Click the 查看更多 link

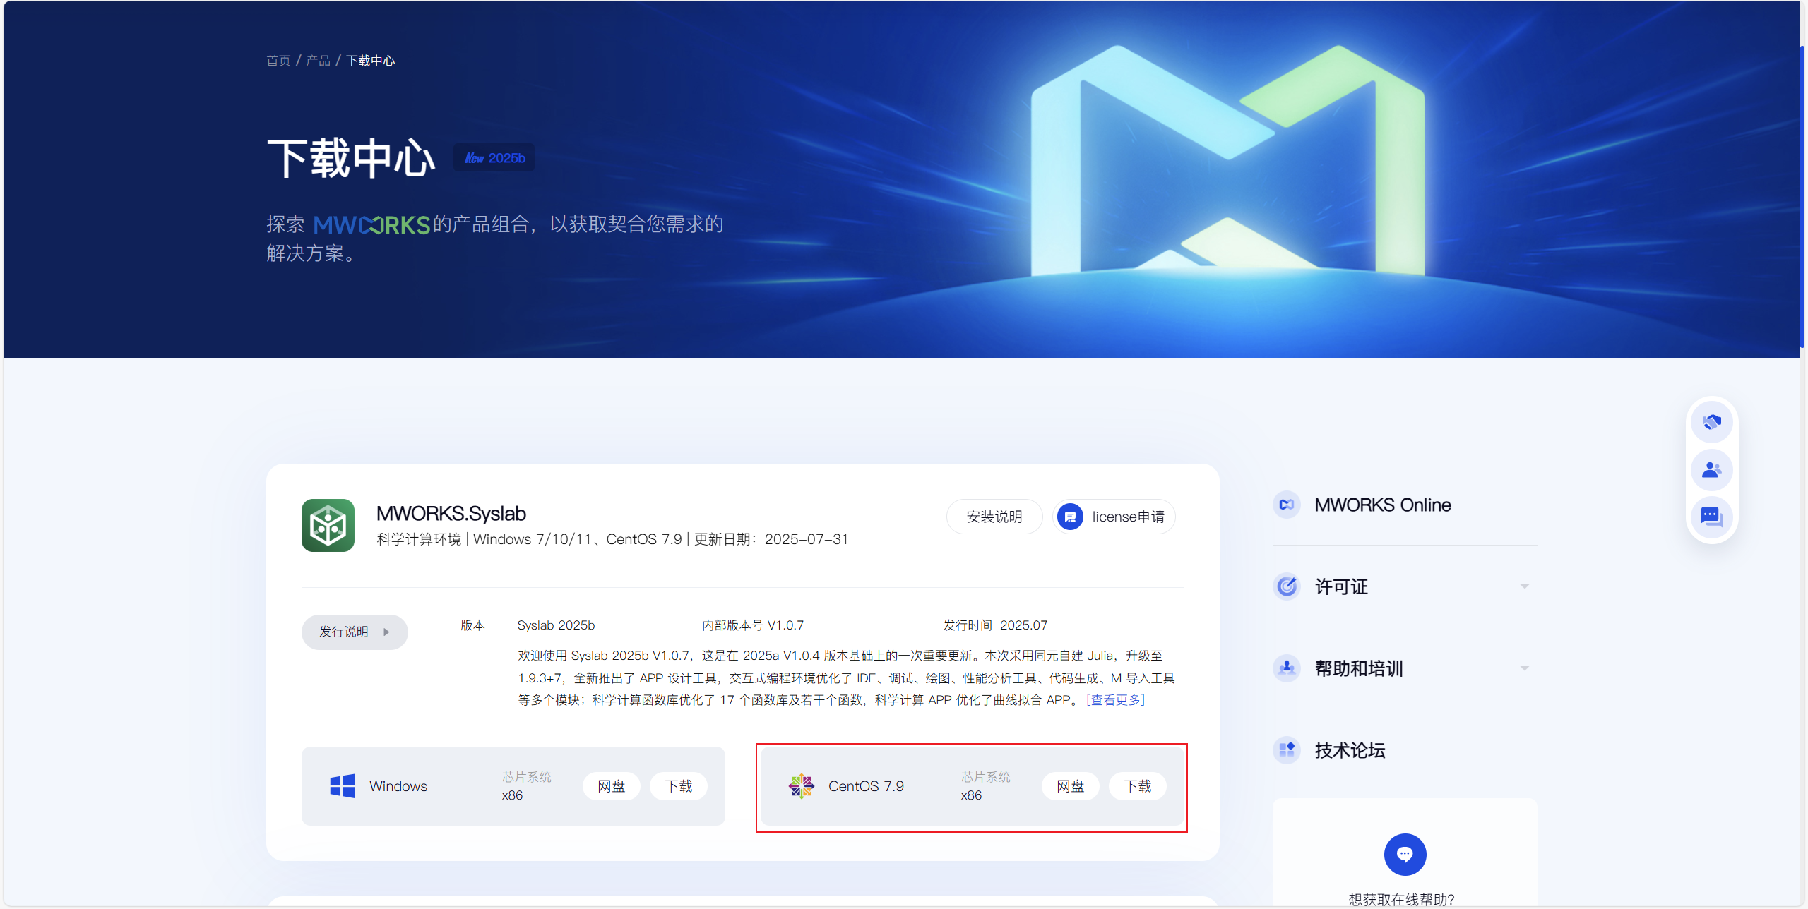point(1115,699)
